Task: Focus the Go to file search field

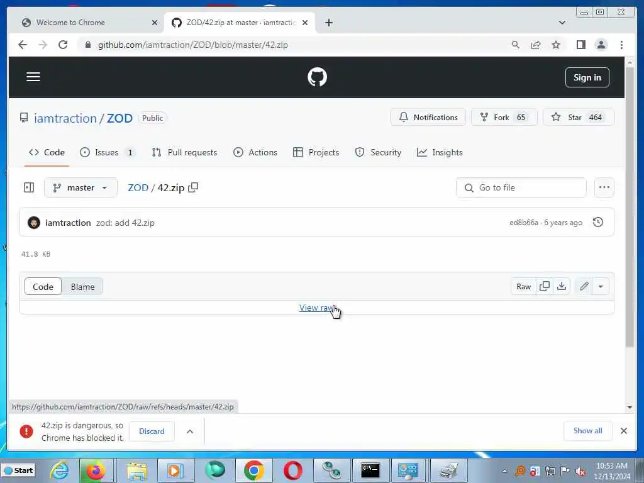Action: pos(521,187)
